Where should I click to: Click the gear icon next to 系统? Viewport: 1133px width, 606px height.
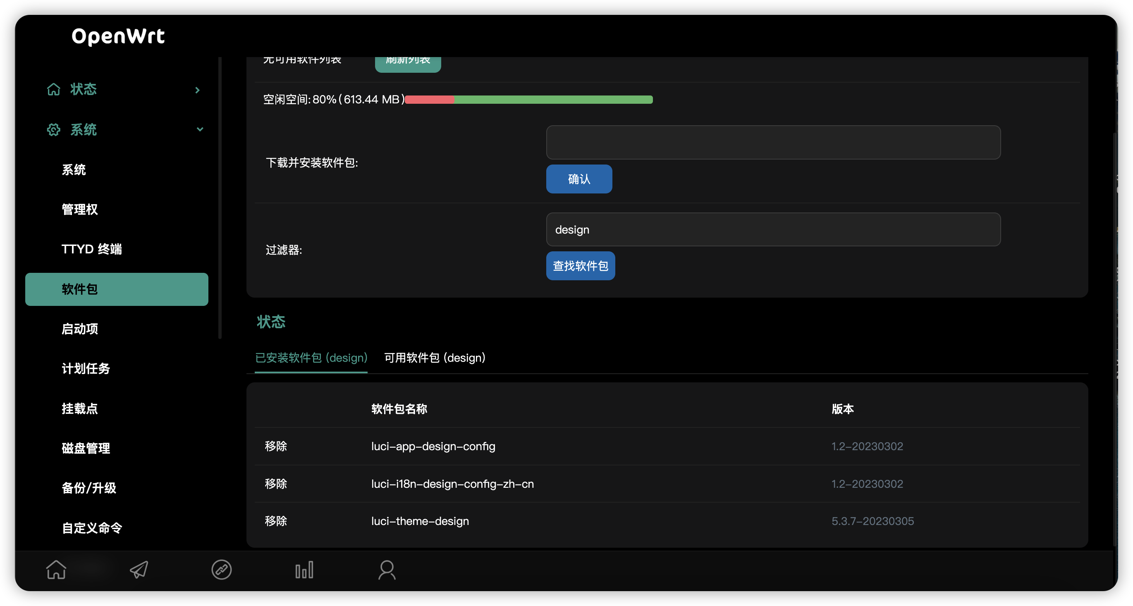tap(53, 130)
